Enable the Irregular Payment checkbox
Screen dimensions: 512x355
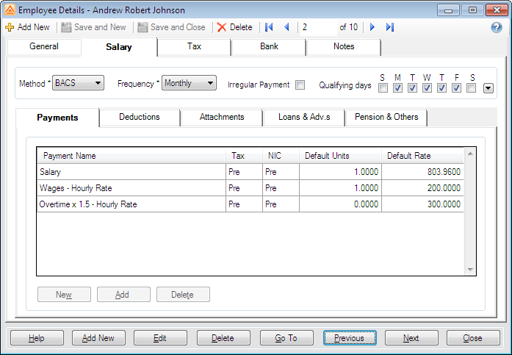pos(300,85)
